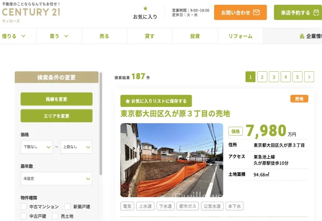Open the 売る menu item

pyautogui.click(x=104, y=36)
